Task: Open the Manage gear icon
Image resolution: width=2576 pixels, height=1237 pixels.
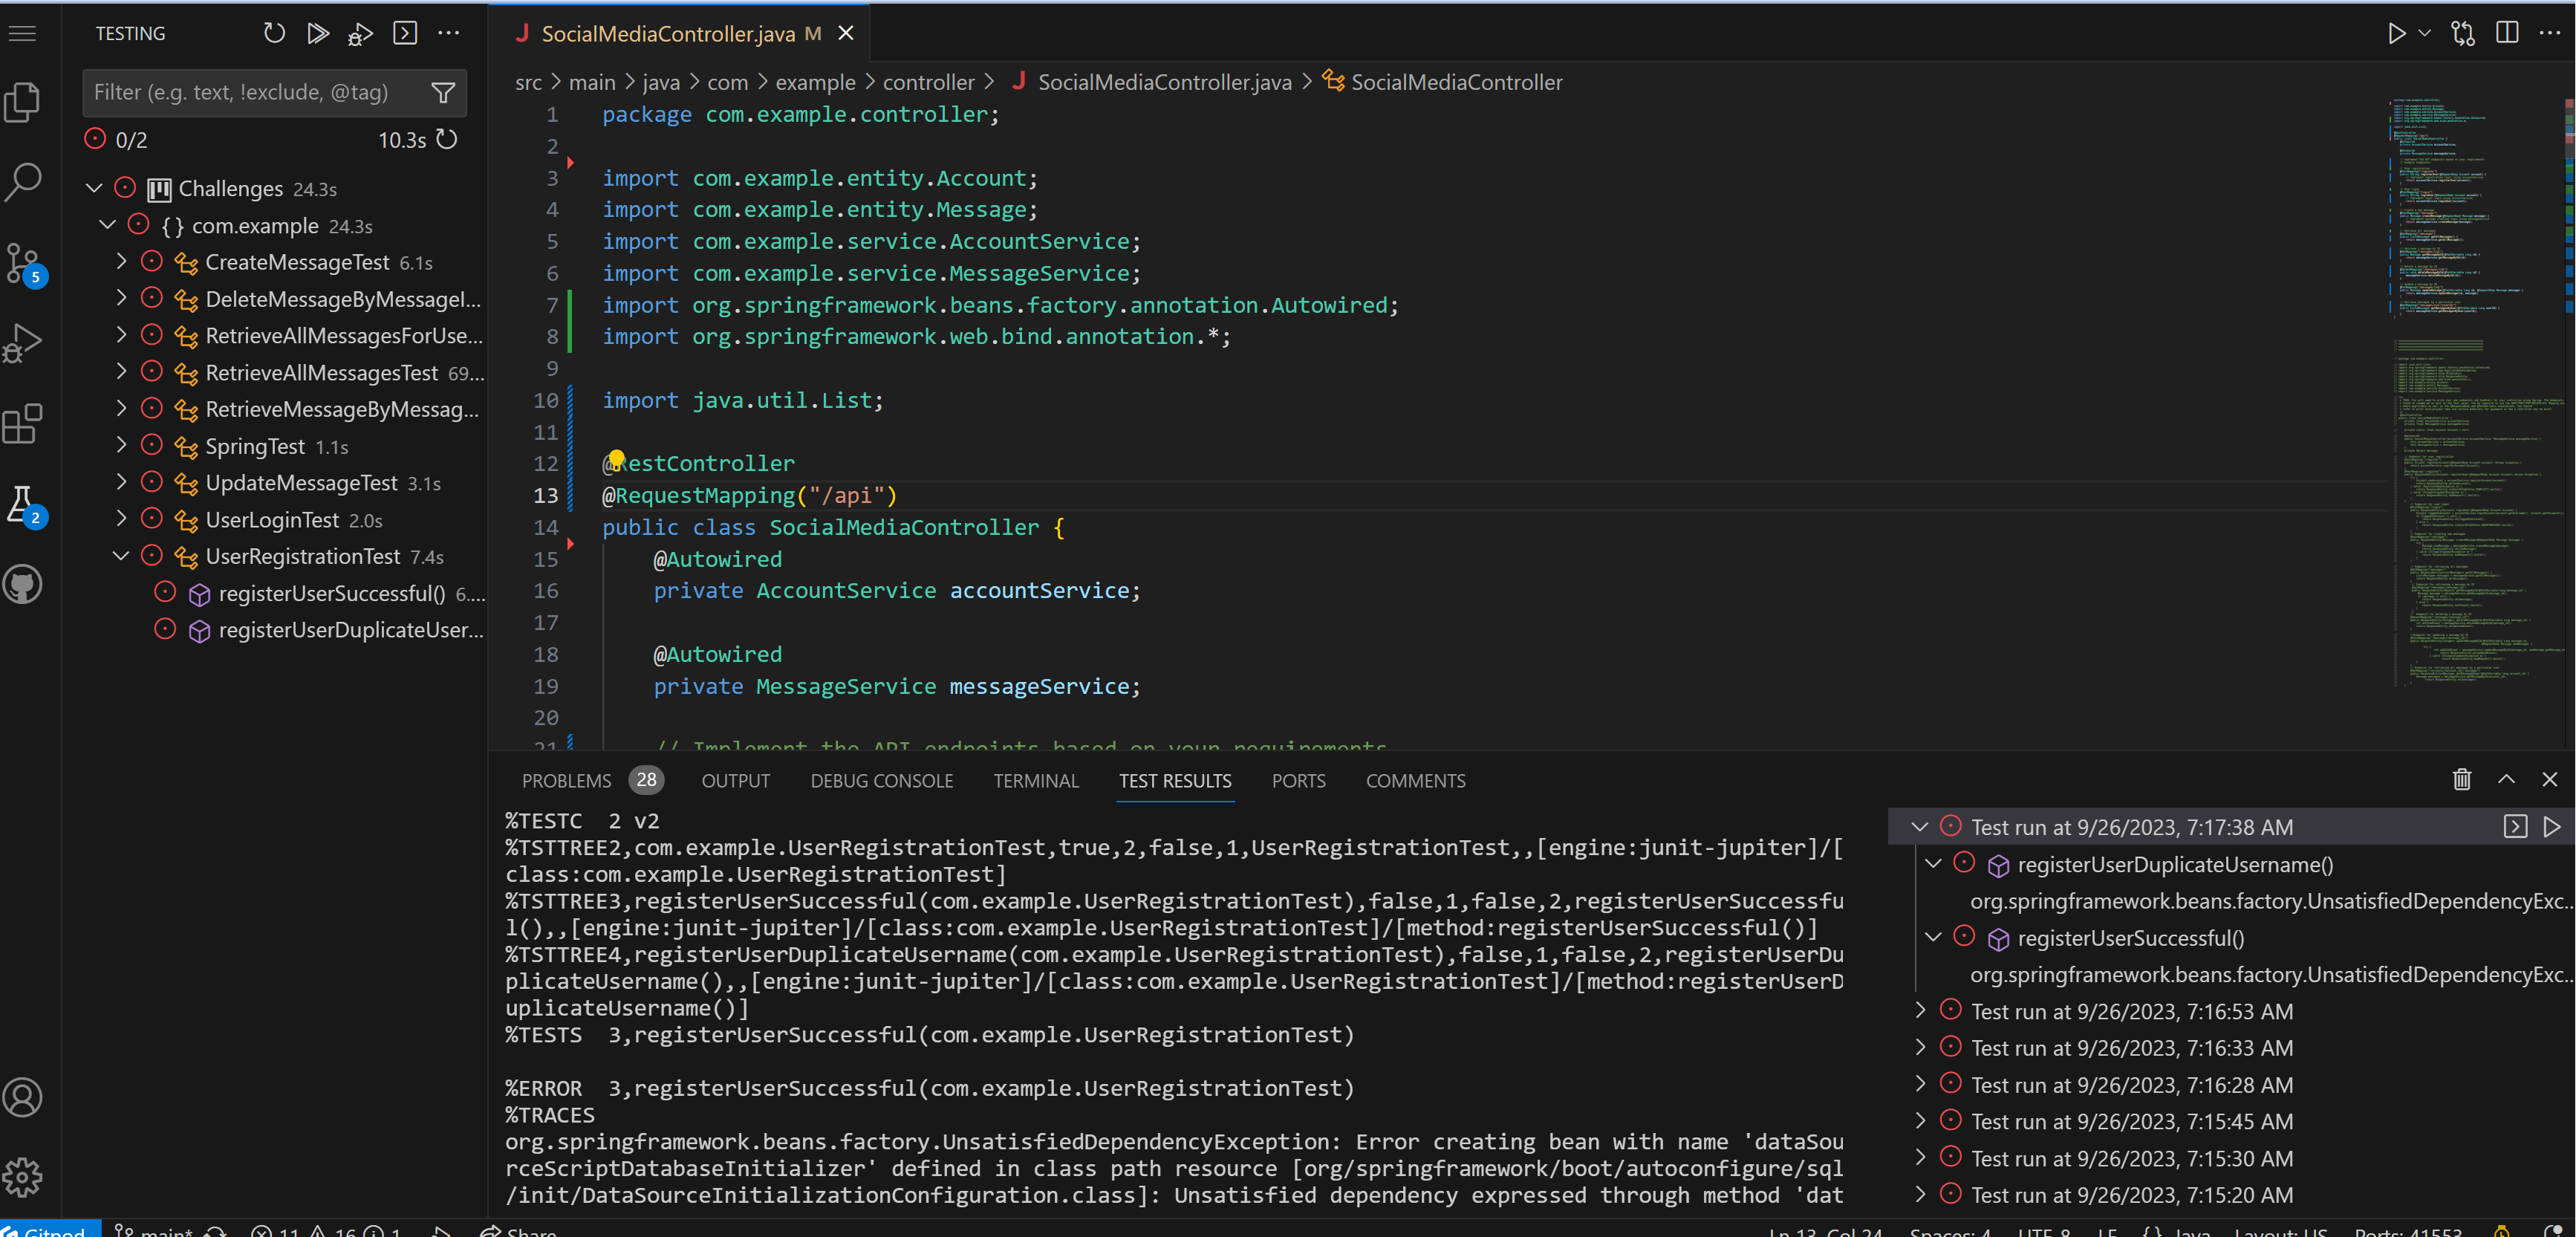Action: tap(23, 1177)
